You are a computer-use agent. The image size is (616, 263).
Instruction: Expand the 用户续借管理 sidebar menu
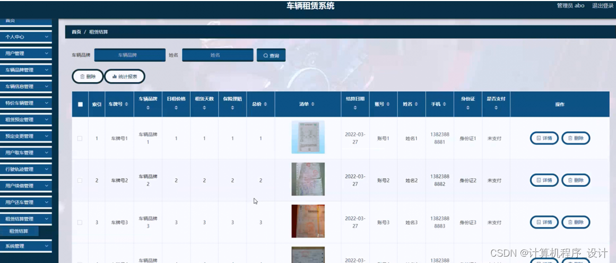pyautogui.click(x=25, y=186)
